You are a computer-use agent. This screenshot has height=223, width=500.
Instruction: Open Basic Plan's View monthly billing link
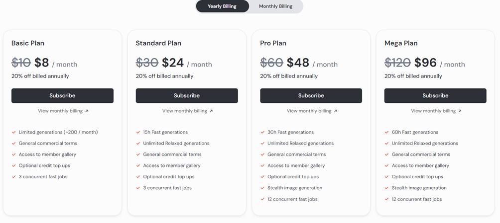60,111
